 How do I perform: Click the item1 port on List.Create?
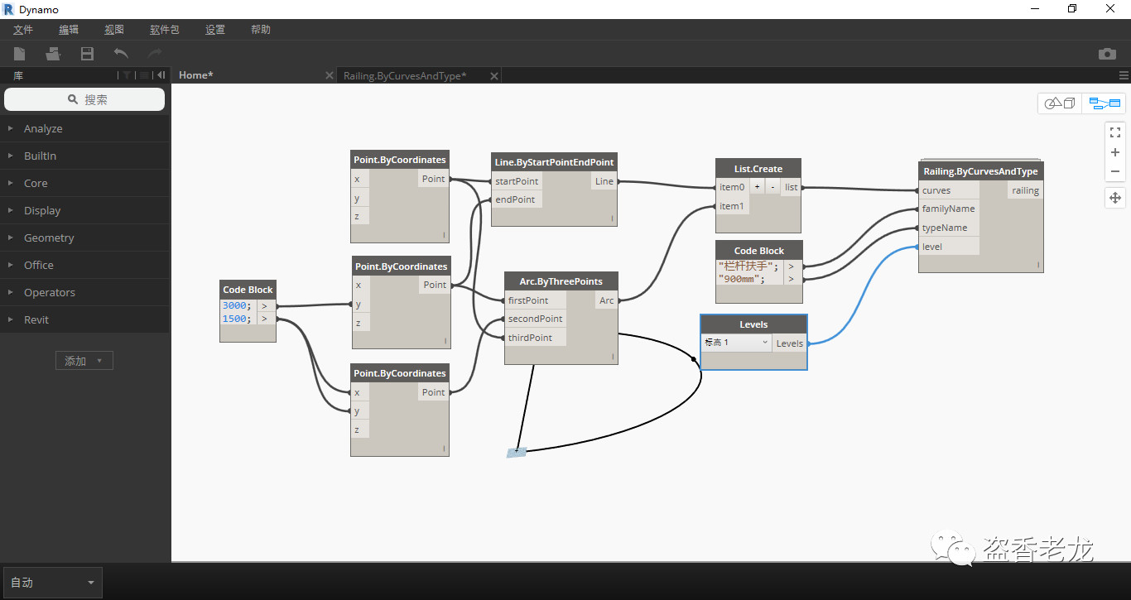click(x=732, y=206)
